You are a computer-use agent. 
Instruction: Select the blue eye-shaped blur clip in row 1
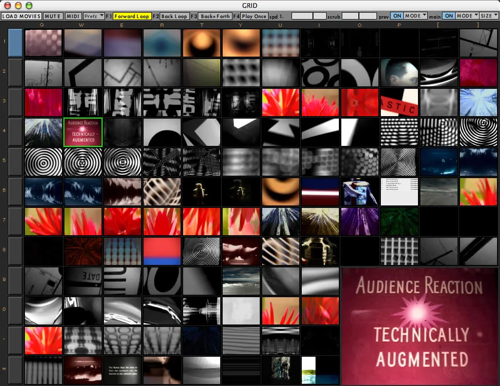click(x=162, y=43)
